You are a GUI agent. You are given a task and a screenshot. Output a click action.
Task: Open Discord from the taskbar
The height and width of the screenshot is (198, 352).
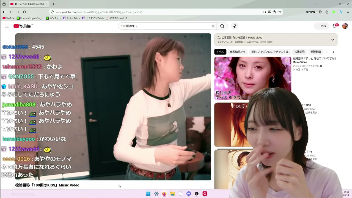coord(189,194)
